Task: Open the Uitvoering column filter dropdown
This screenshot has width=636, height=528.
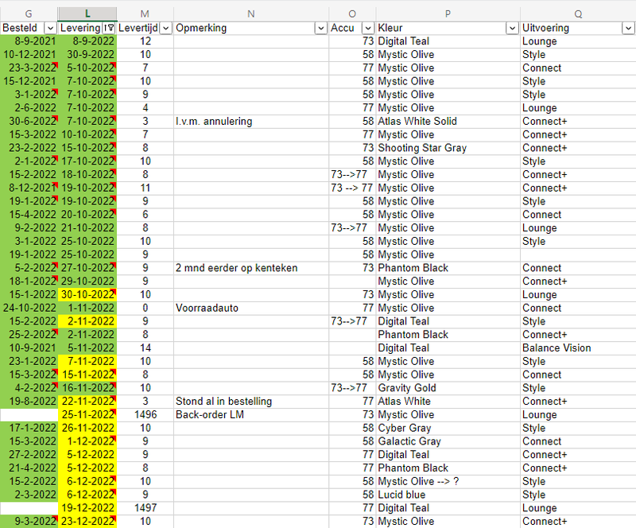Action: point(628,28)
